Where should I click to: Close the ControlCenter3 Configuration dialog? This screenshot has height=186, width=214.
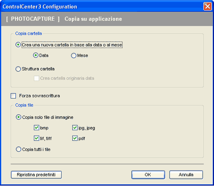pyautogui.click(x=208, y=6)
